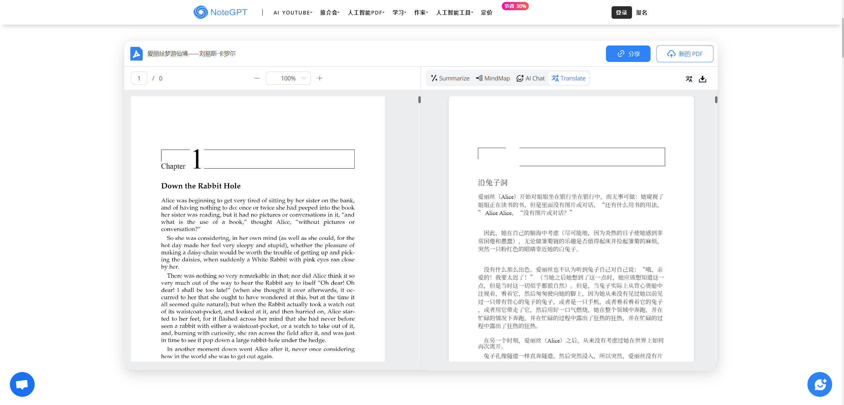Select the Translate tab
The image size is (844, 405).
coord(568,78)
